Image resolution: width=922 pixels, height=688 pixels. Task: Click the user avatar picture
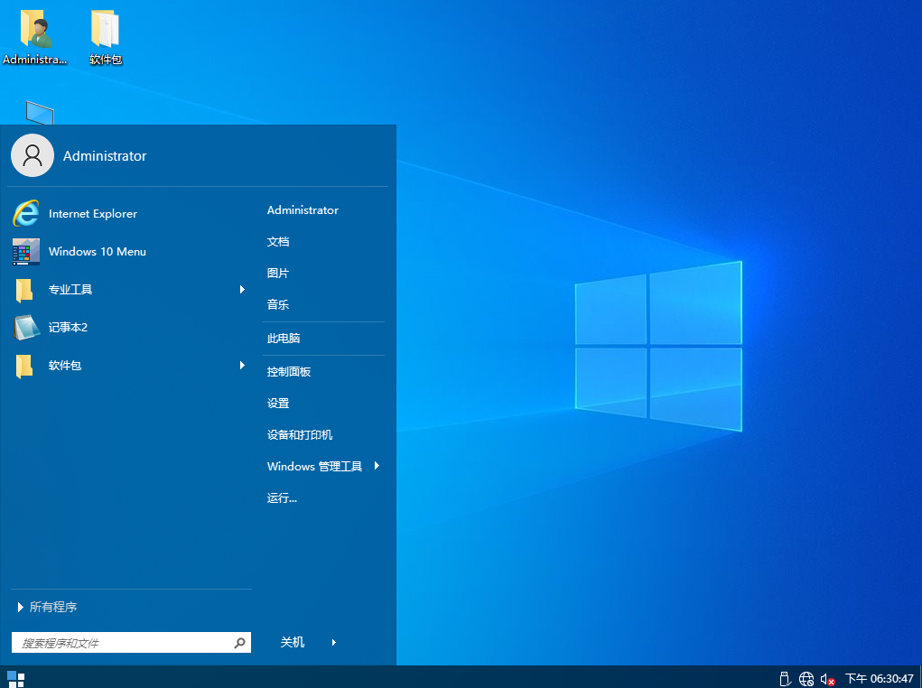pos(33,155)
